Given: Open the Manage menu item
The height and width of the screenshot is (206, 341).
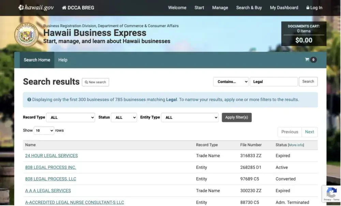Looking at the screenshot, I should click(x=220, y=7).
